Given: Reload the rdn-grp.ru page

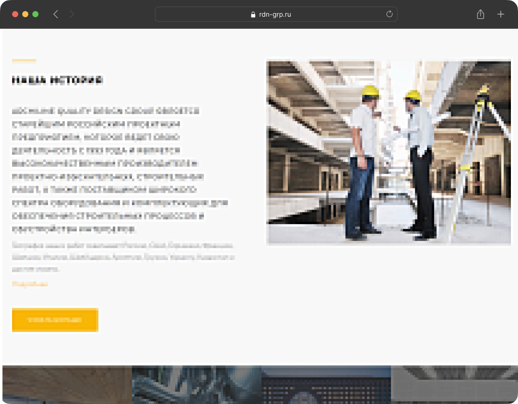Looking at the screenshot, I should coord(389,14).
